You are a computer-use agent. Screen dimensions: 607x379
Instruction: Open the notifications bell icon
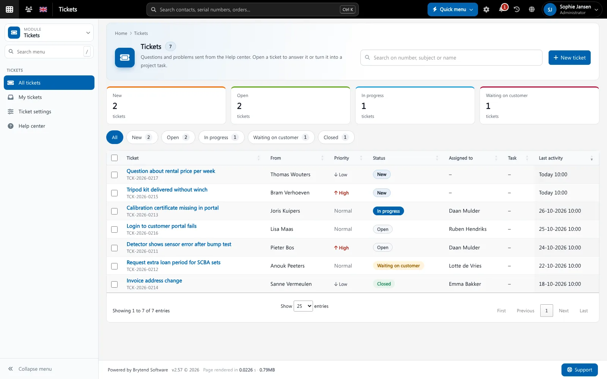pyautogui.click(x=502, y=9)
